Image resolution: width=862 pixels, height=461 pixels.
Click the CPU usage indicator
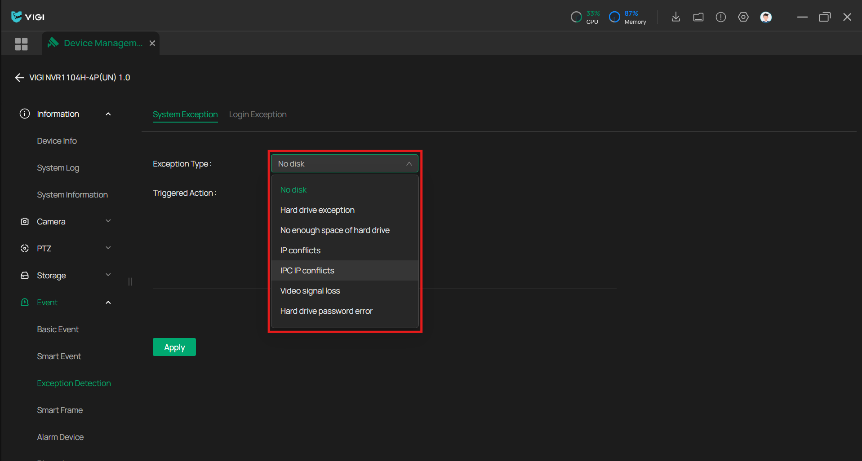click(x=585, y=17)
